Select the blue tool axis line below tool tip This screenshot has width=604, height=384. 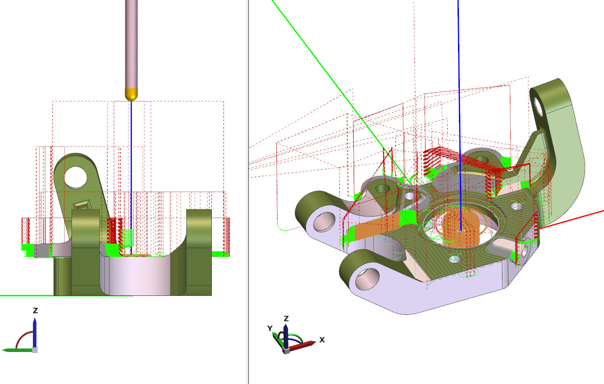point(131,162)
